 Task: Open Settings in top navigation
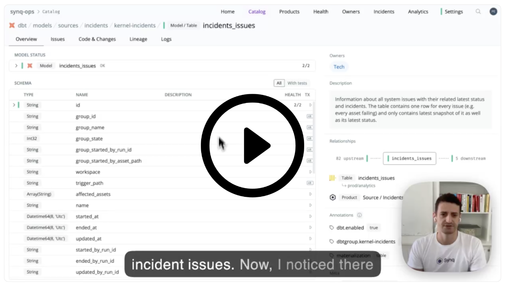[x=454, y=12]
